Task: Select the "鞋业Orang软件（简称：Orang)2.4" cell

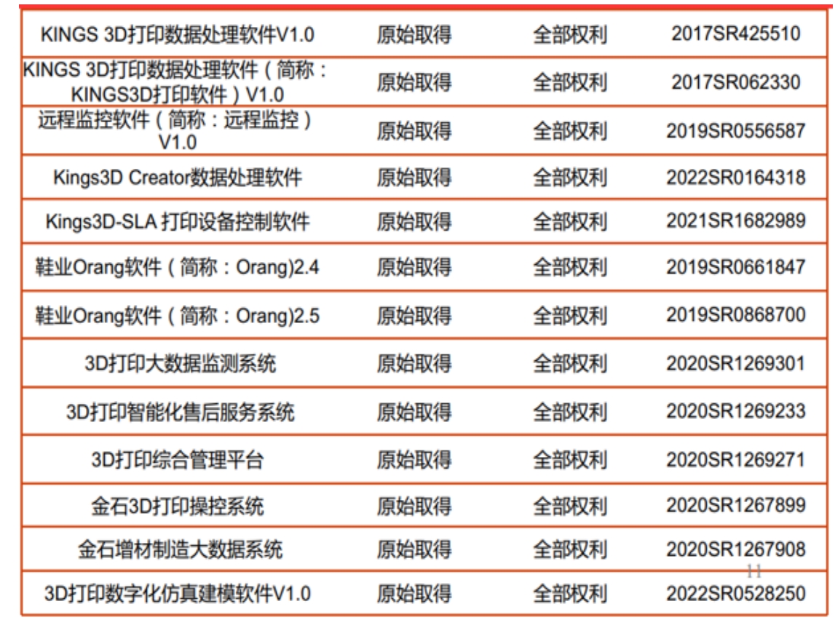Action: (x=178, y=267)
